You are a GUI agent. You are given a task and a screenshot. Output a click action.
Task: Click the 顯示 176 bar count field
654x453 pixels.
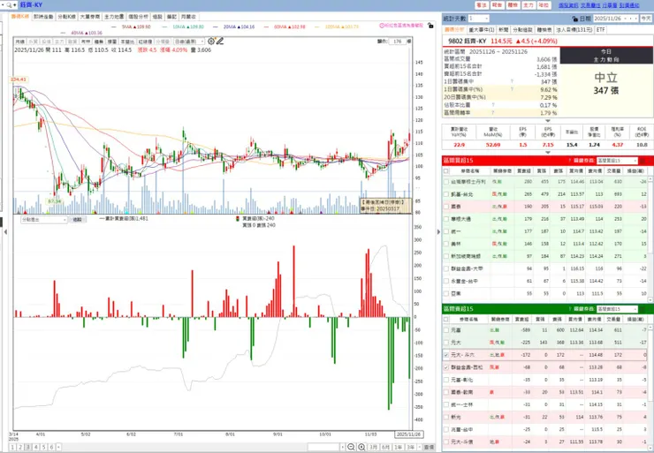397,42
